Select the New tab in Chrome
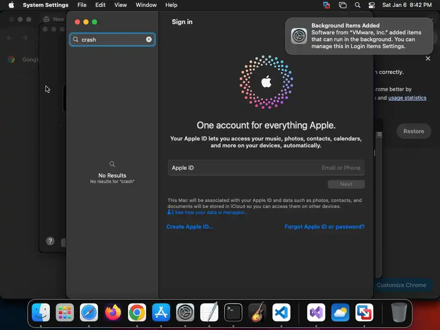The height and width of the screenshot is (330, 440). click(x=54, y=19)
